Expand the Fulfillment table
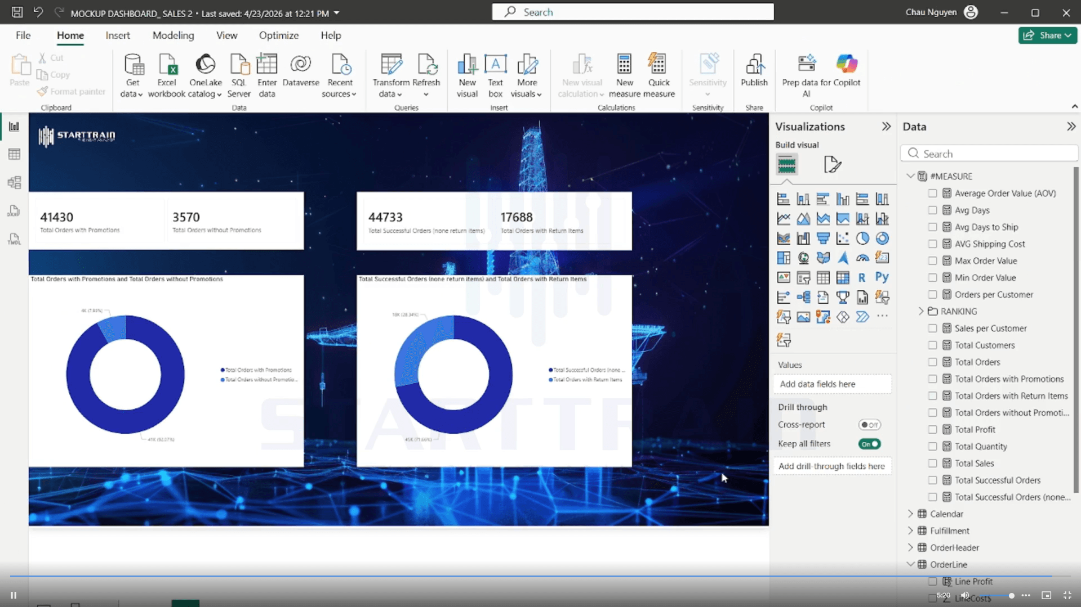 [x=910, y=530]
